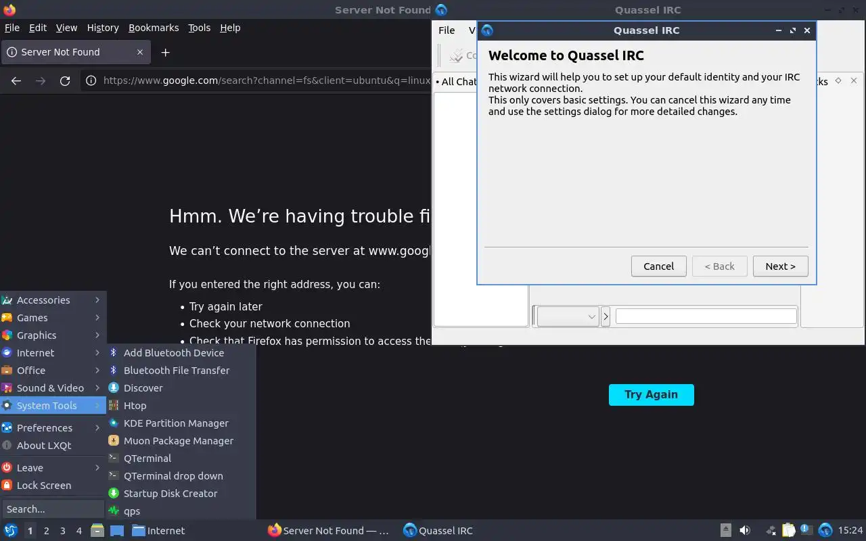Close the Quassel nicks dock panel
The height and width of the screenshot is (541, 866).
click(853, 80)
